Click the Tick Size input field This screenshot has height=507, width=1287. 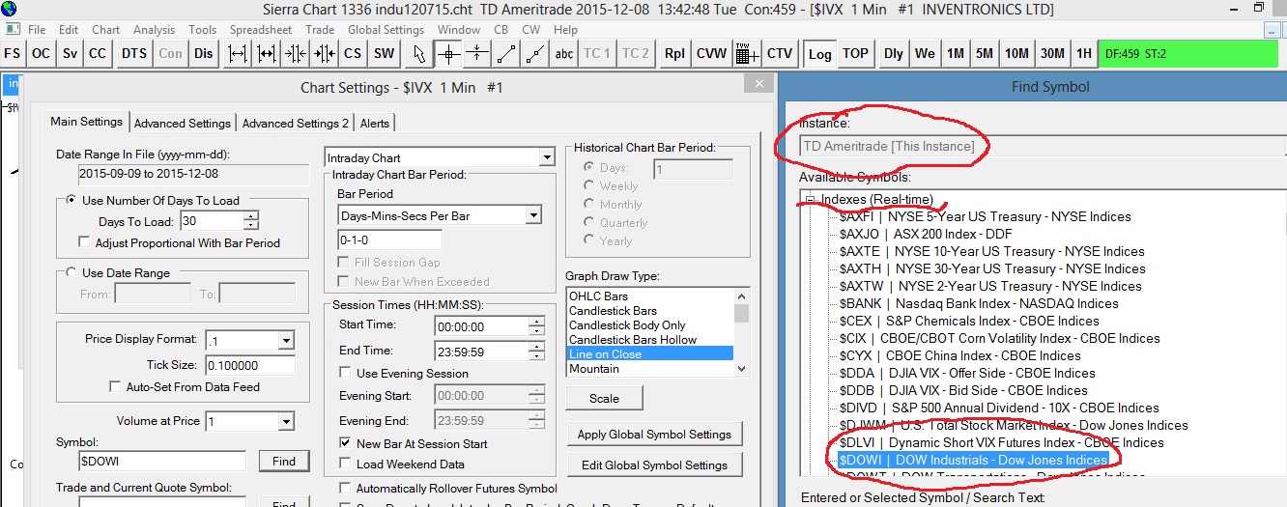[x=250, y=365]
